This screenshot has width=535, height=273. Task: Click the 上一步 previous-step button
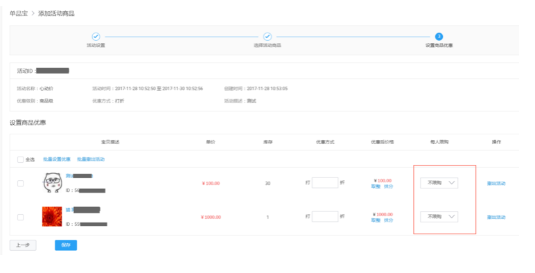(x=23, y=245)
